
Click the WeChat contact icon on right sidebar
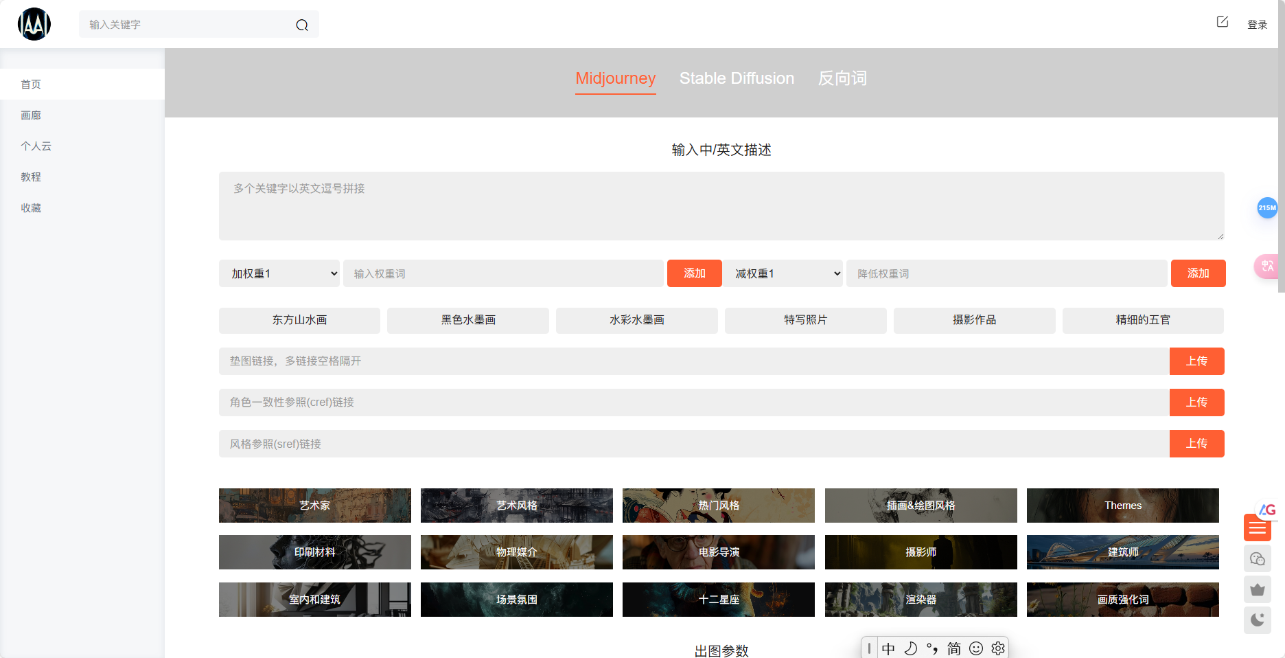(x=1258, y=558)
